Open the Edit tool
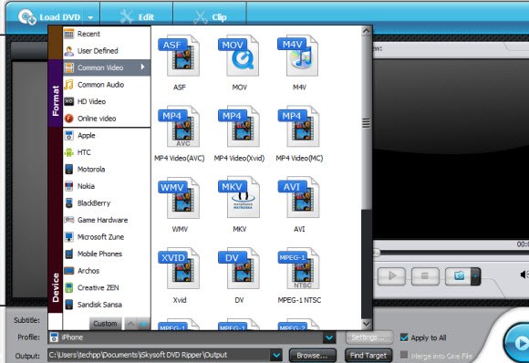529x363 pixels. click(x=137, y=16)
